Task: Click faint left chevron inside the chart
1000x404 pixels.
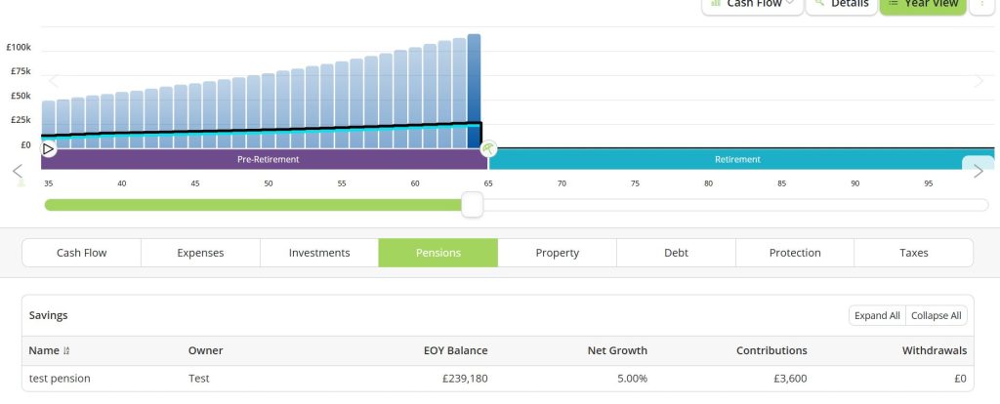Action: (x=54, y=81)
